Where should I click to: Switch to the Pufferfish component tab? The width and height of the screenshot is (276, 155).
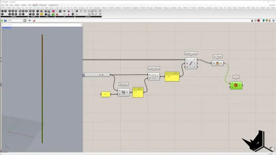(x=112, y=8)
